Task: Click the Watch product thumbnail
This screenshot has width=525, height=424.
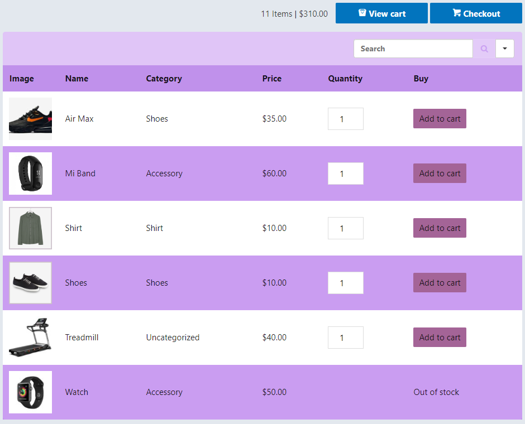Action: pyautogui.click(x=30, y=392)
